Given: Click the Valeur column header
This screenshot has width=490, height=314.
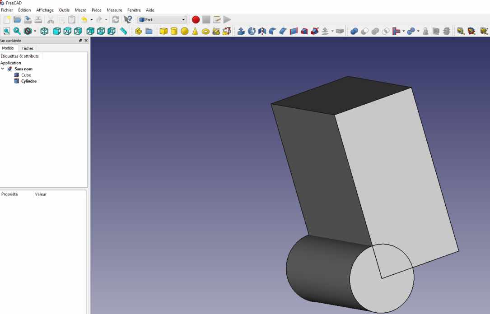Looking at the screenshot, I should pos(41,194).
